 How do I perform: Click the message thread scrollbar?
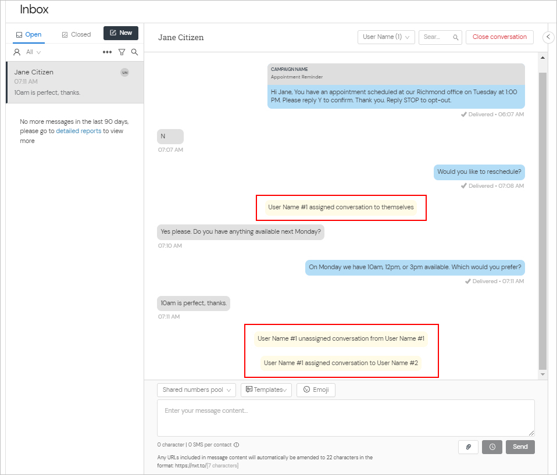click(542, 215)
